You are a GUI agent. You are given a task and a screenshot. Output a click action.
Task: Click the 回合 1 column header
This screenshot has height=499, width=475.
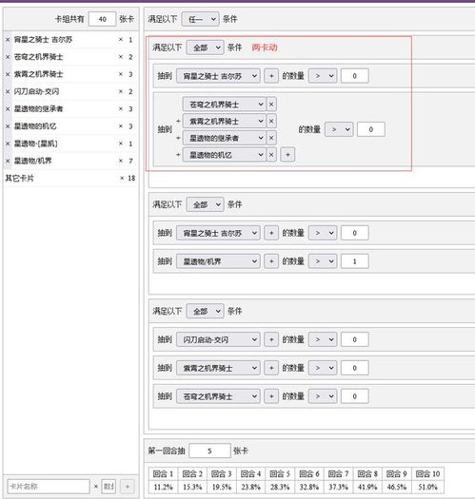coord(163,474)
